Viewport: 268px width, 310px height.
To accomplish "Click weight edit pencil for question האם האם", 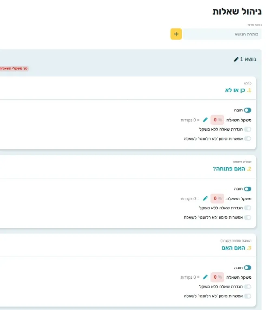I will pyautogui.click(x=205, y=277).
